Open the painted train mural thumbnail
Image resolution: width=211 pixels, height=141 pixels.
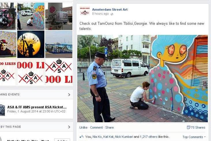pos(59,44)
